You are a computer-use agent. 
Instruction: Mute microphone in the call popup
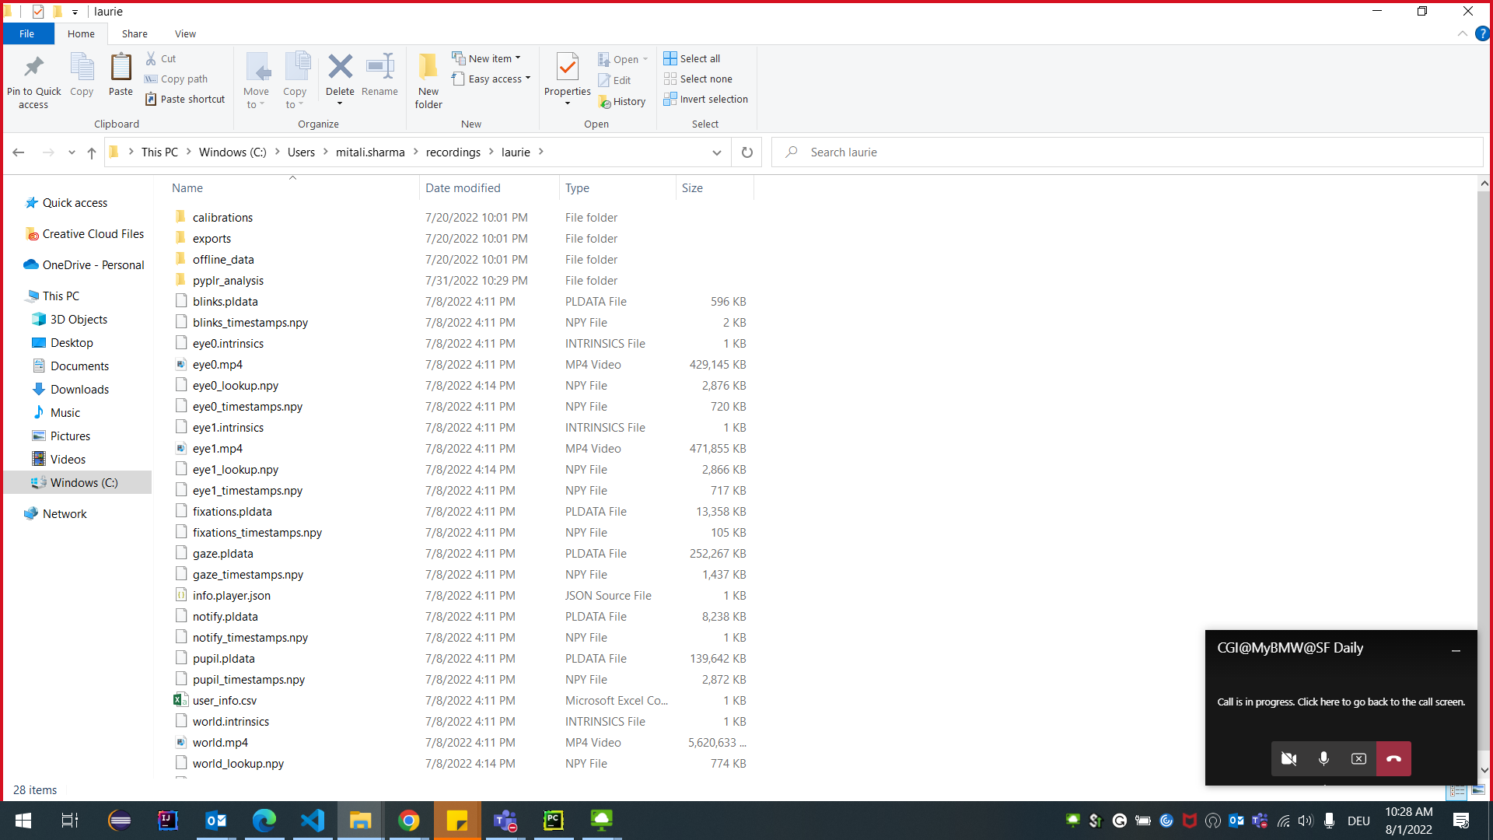coord(1323,758)
